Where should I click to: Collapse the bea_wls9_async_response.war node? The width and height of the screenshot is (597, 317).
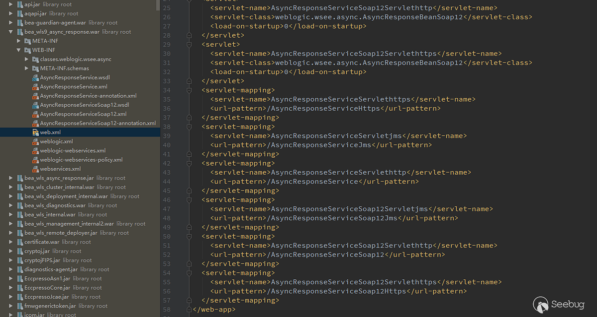[11, 31]
